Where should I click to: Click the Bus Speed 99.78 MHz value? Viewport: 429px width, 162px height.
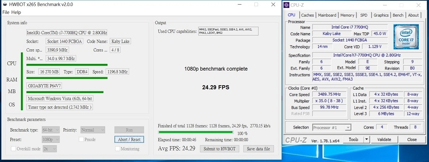click(x=329, y=107)
